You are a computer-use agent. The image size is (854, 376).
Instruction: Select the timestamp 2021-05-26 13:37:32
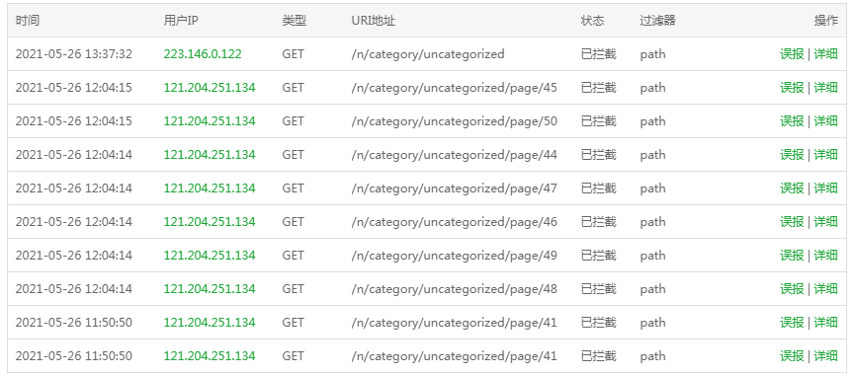coord(73,54)
